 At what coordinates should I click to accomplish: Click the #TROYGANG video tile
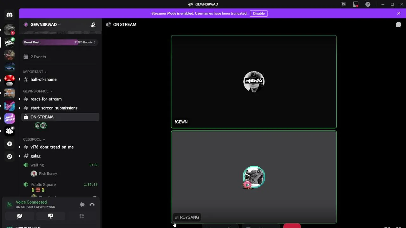point(254,177)
